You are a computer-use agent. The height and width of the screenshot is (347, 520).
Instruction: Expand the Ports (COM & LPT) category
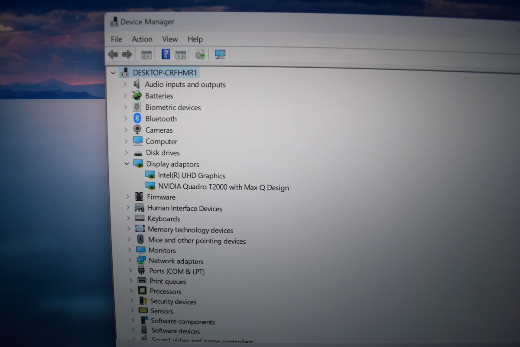coord(130,271)
